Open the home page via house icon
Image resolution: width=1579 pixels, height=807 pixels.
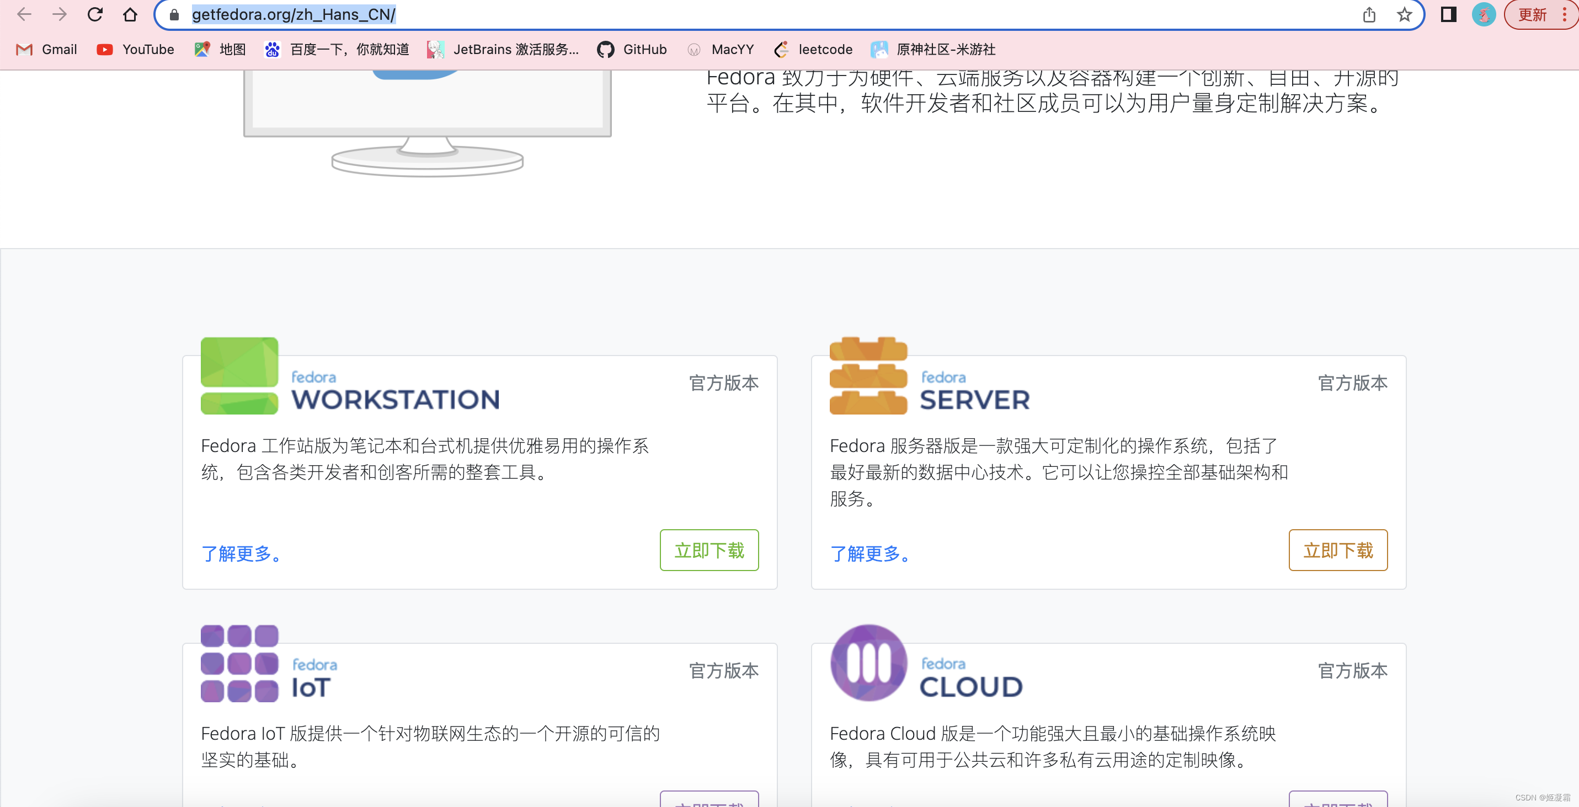coord(130,14)
